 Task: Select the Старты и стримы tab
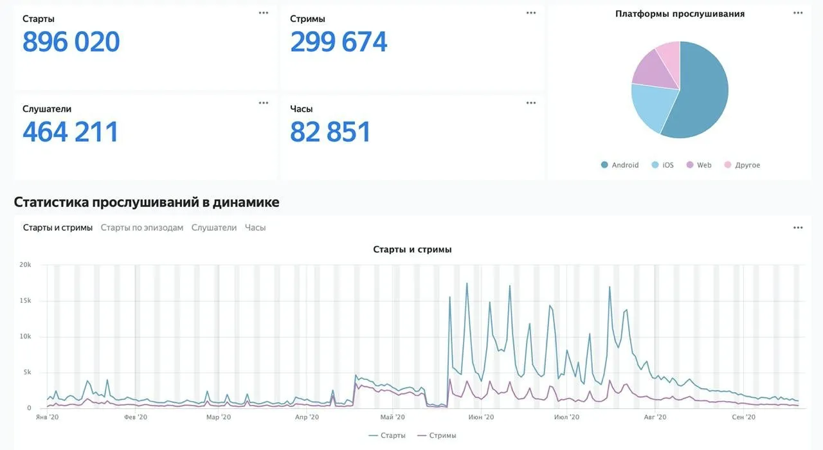tap(58, 228)
